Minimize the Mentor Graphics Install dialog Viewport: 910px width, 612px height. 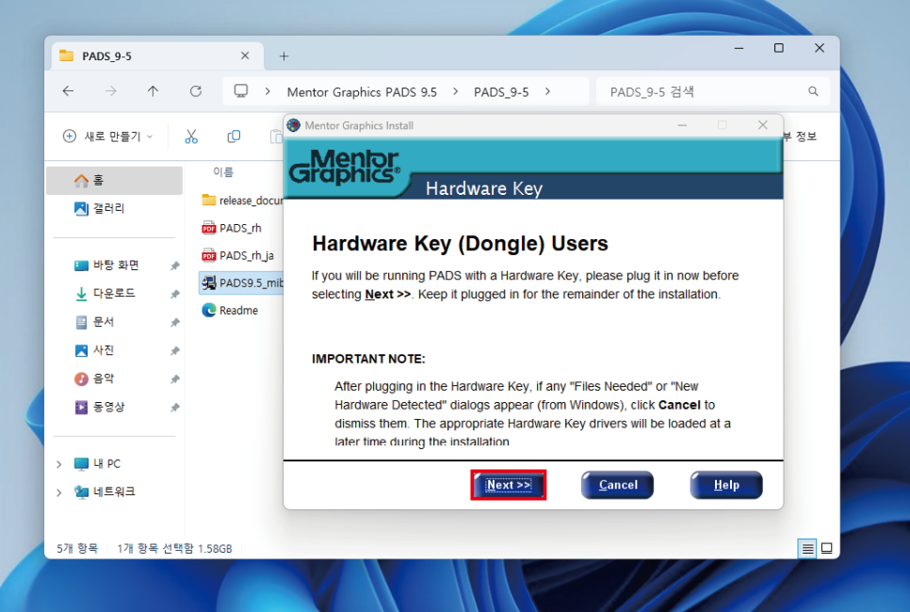682,125
